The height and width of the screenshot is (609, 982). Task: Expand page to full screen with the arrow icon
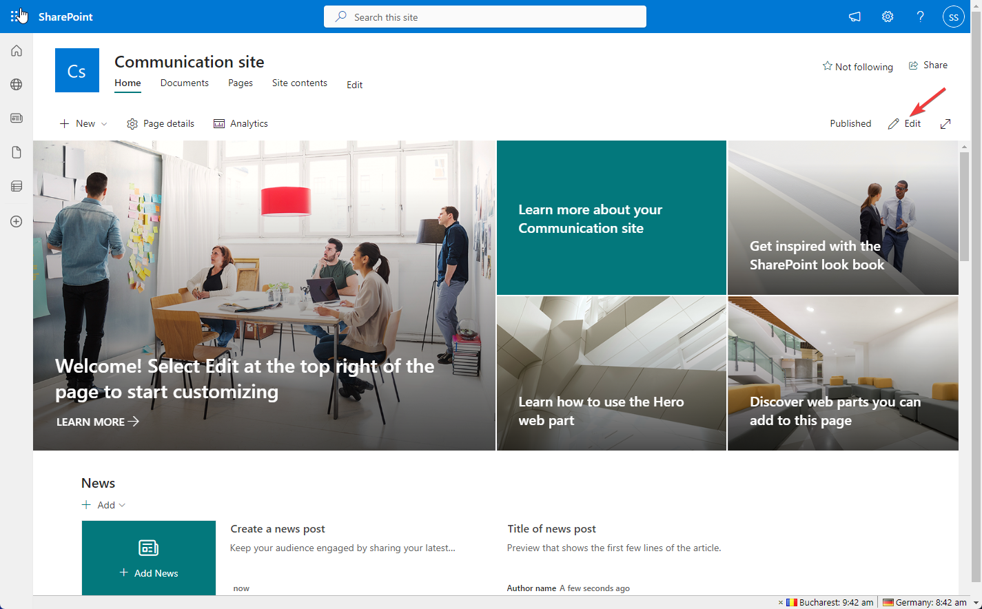click(x=945, y=124)
